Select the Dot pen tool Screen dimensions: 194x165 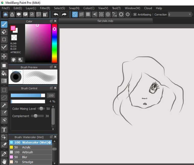[4, 47]
